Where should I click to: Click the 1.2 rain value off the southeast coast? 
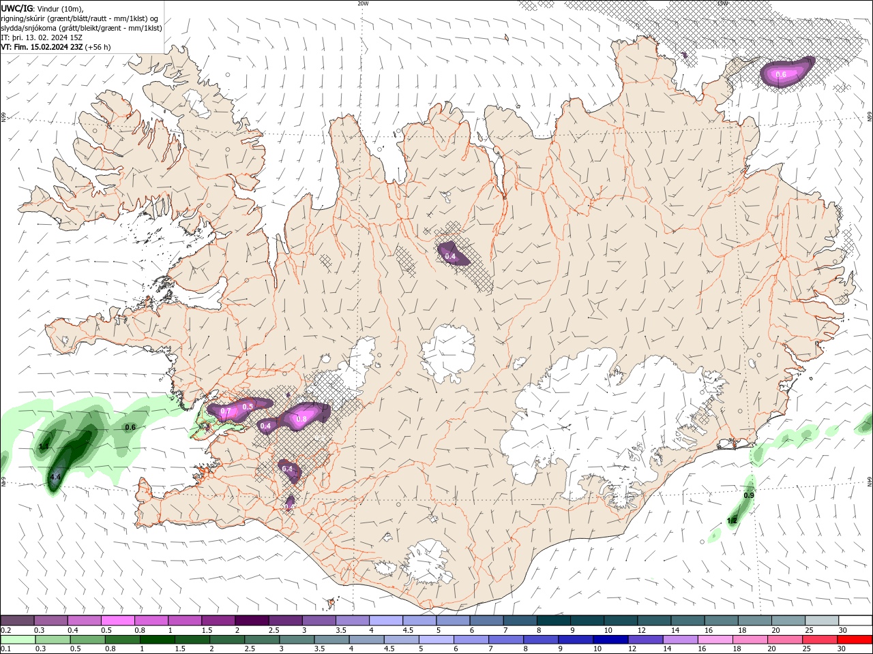[732, 520]
